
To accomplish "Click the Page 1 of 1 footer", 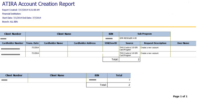I will [x=180, y=97].
